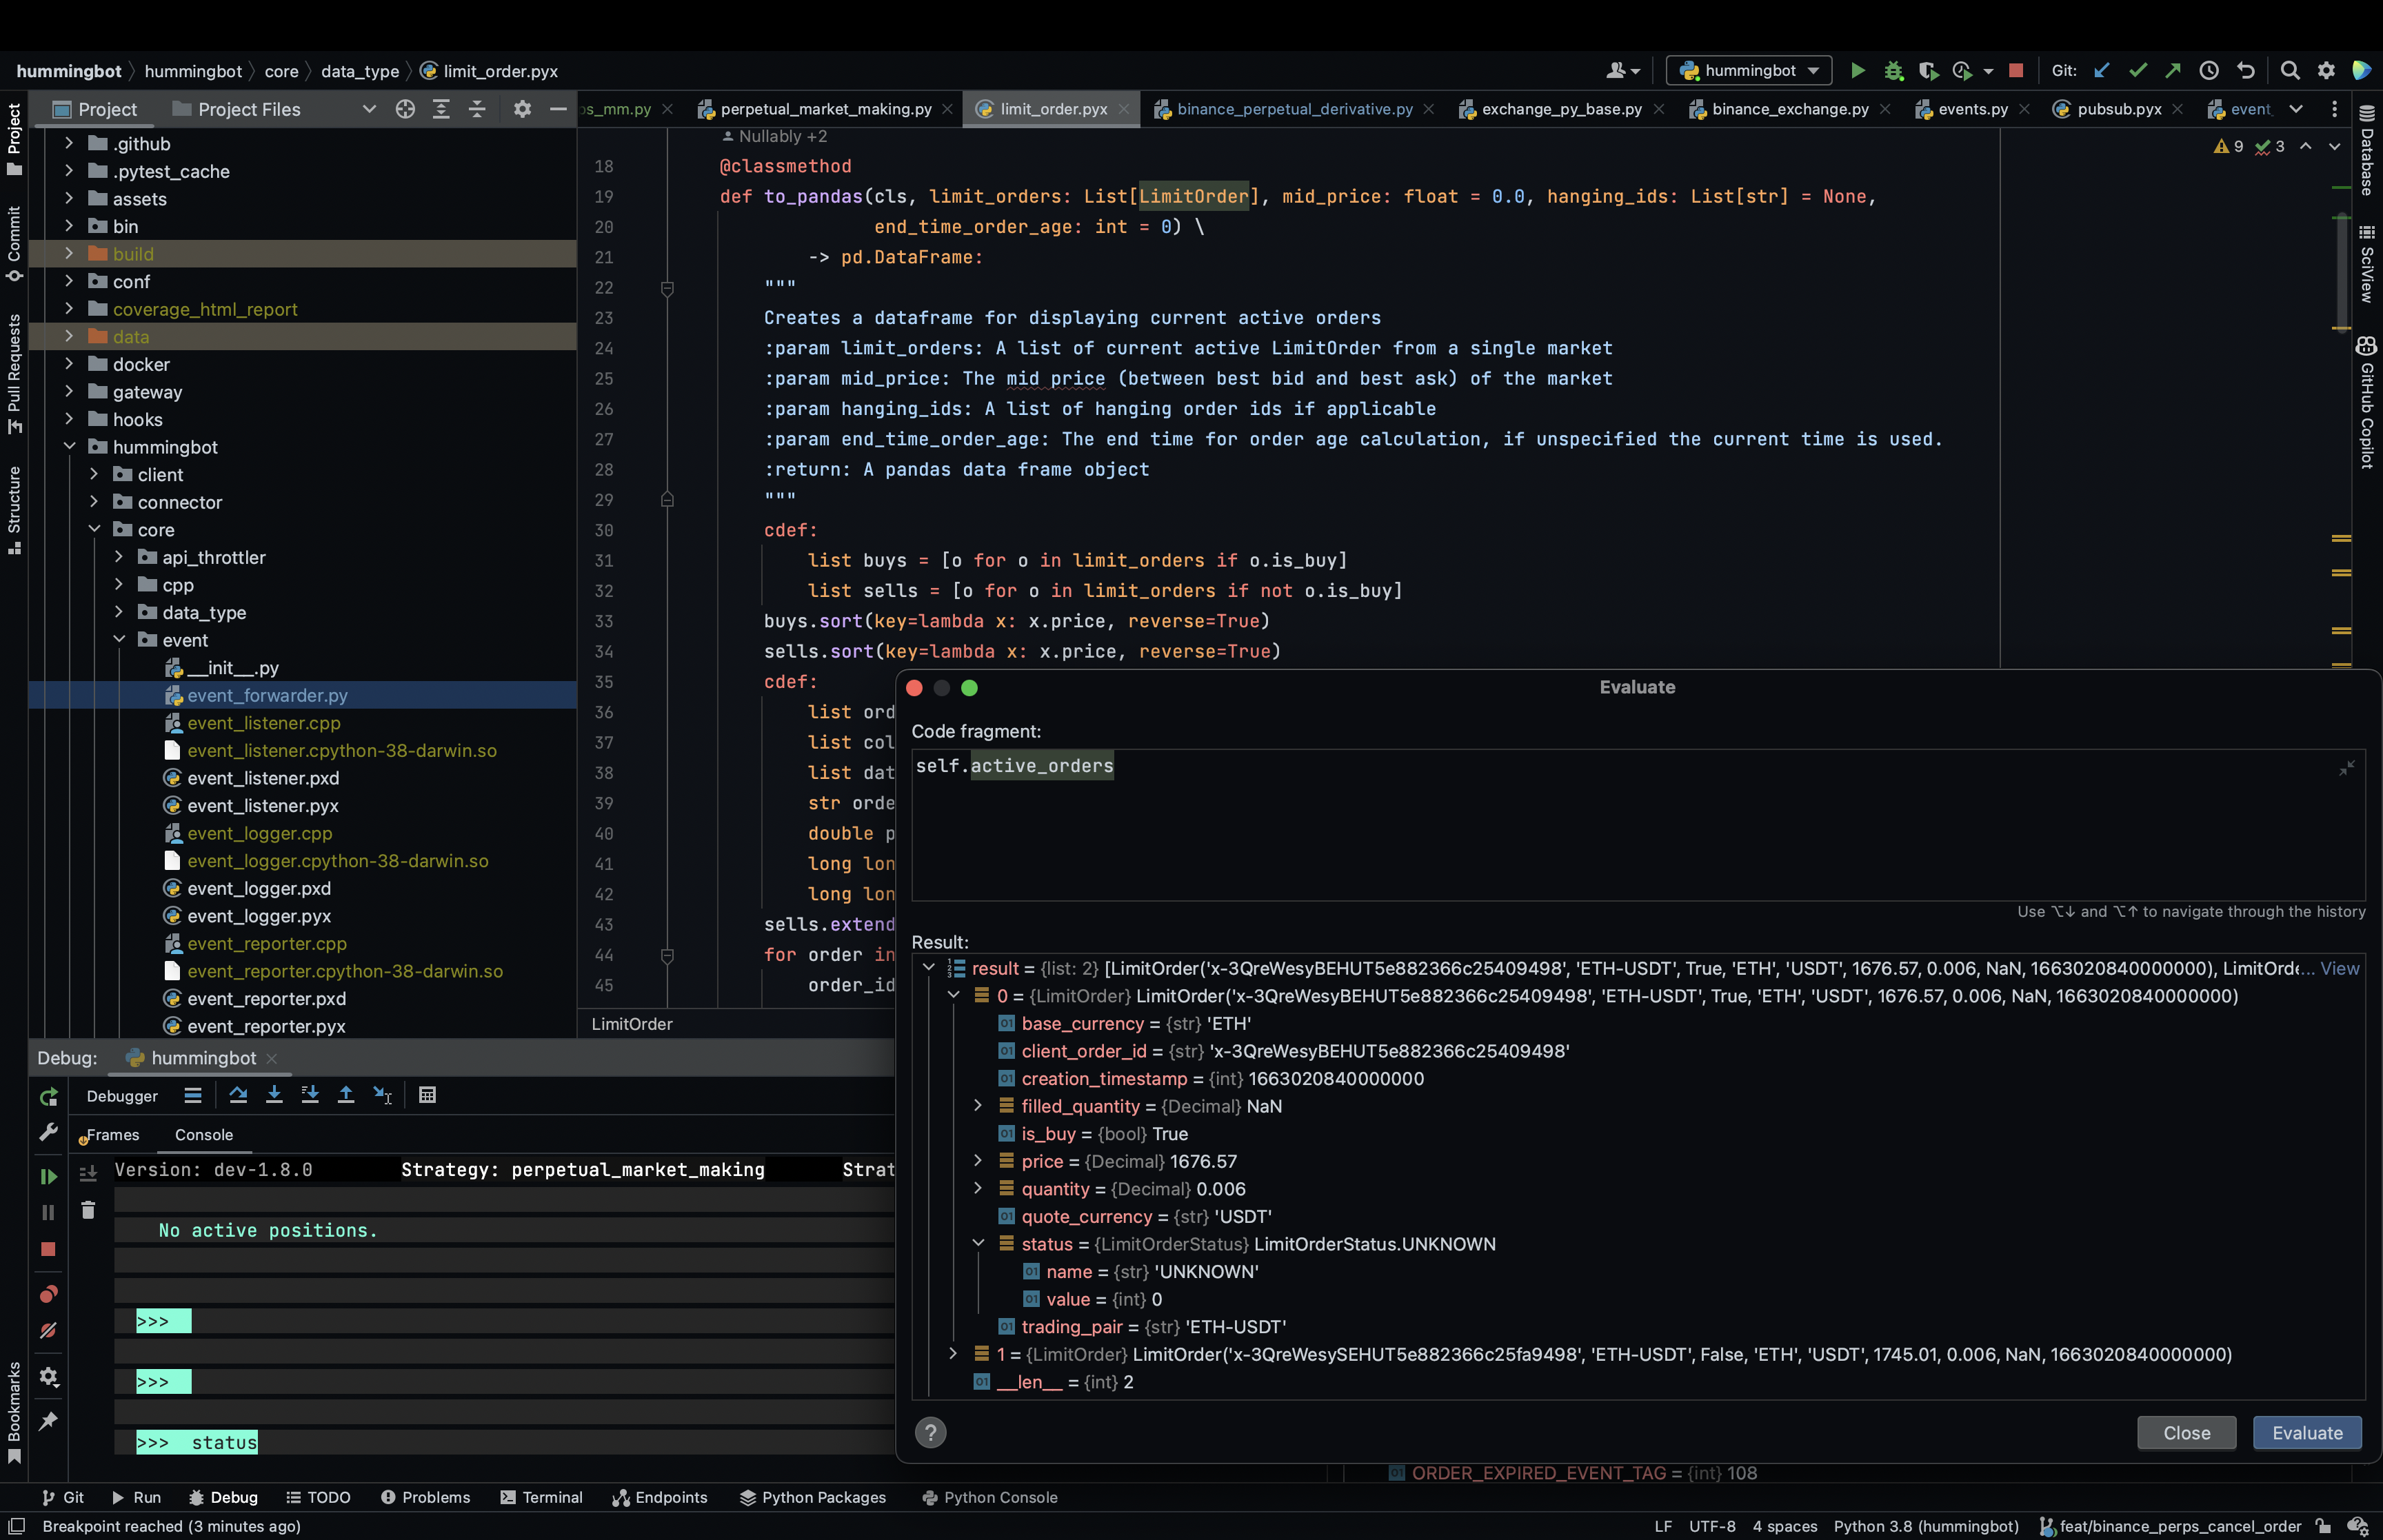Screen dimensions: 2383x1540
Task: Resume program with the green play icon
Action: (x=48, y=1177)
